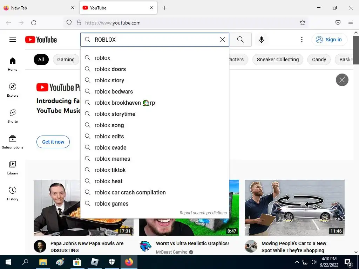The height and width of the screenshot is (269, 359).
Task: Open 'Moving People's Car' video title
Action: click(x=294, y=247)
